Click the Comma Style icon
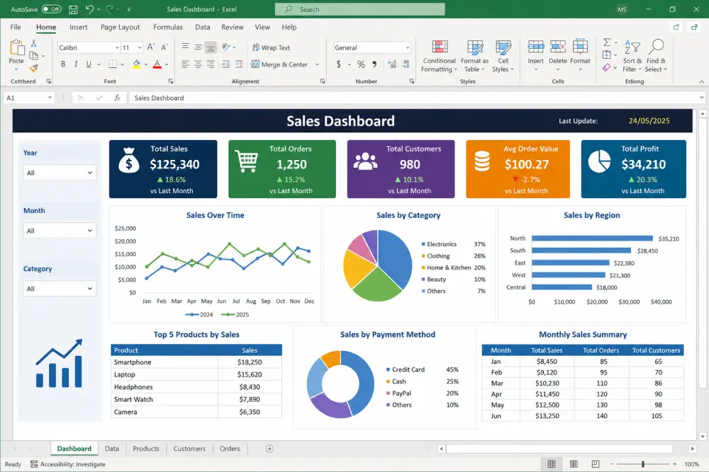The height and width of the screenshot is (472, 709). click(374, 64)
